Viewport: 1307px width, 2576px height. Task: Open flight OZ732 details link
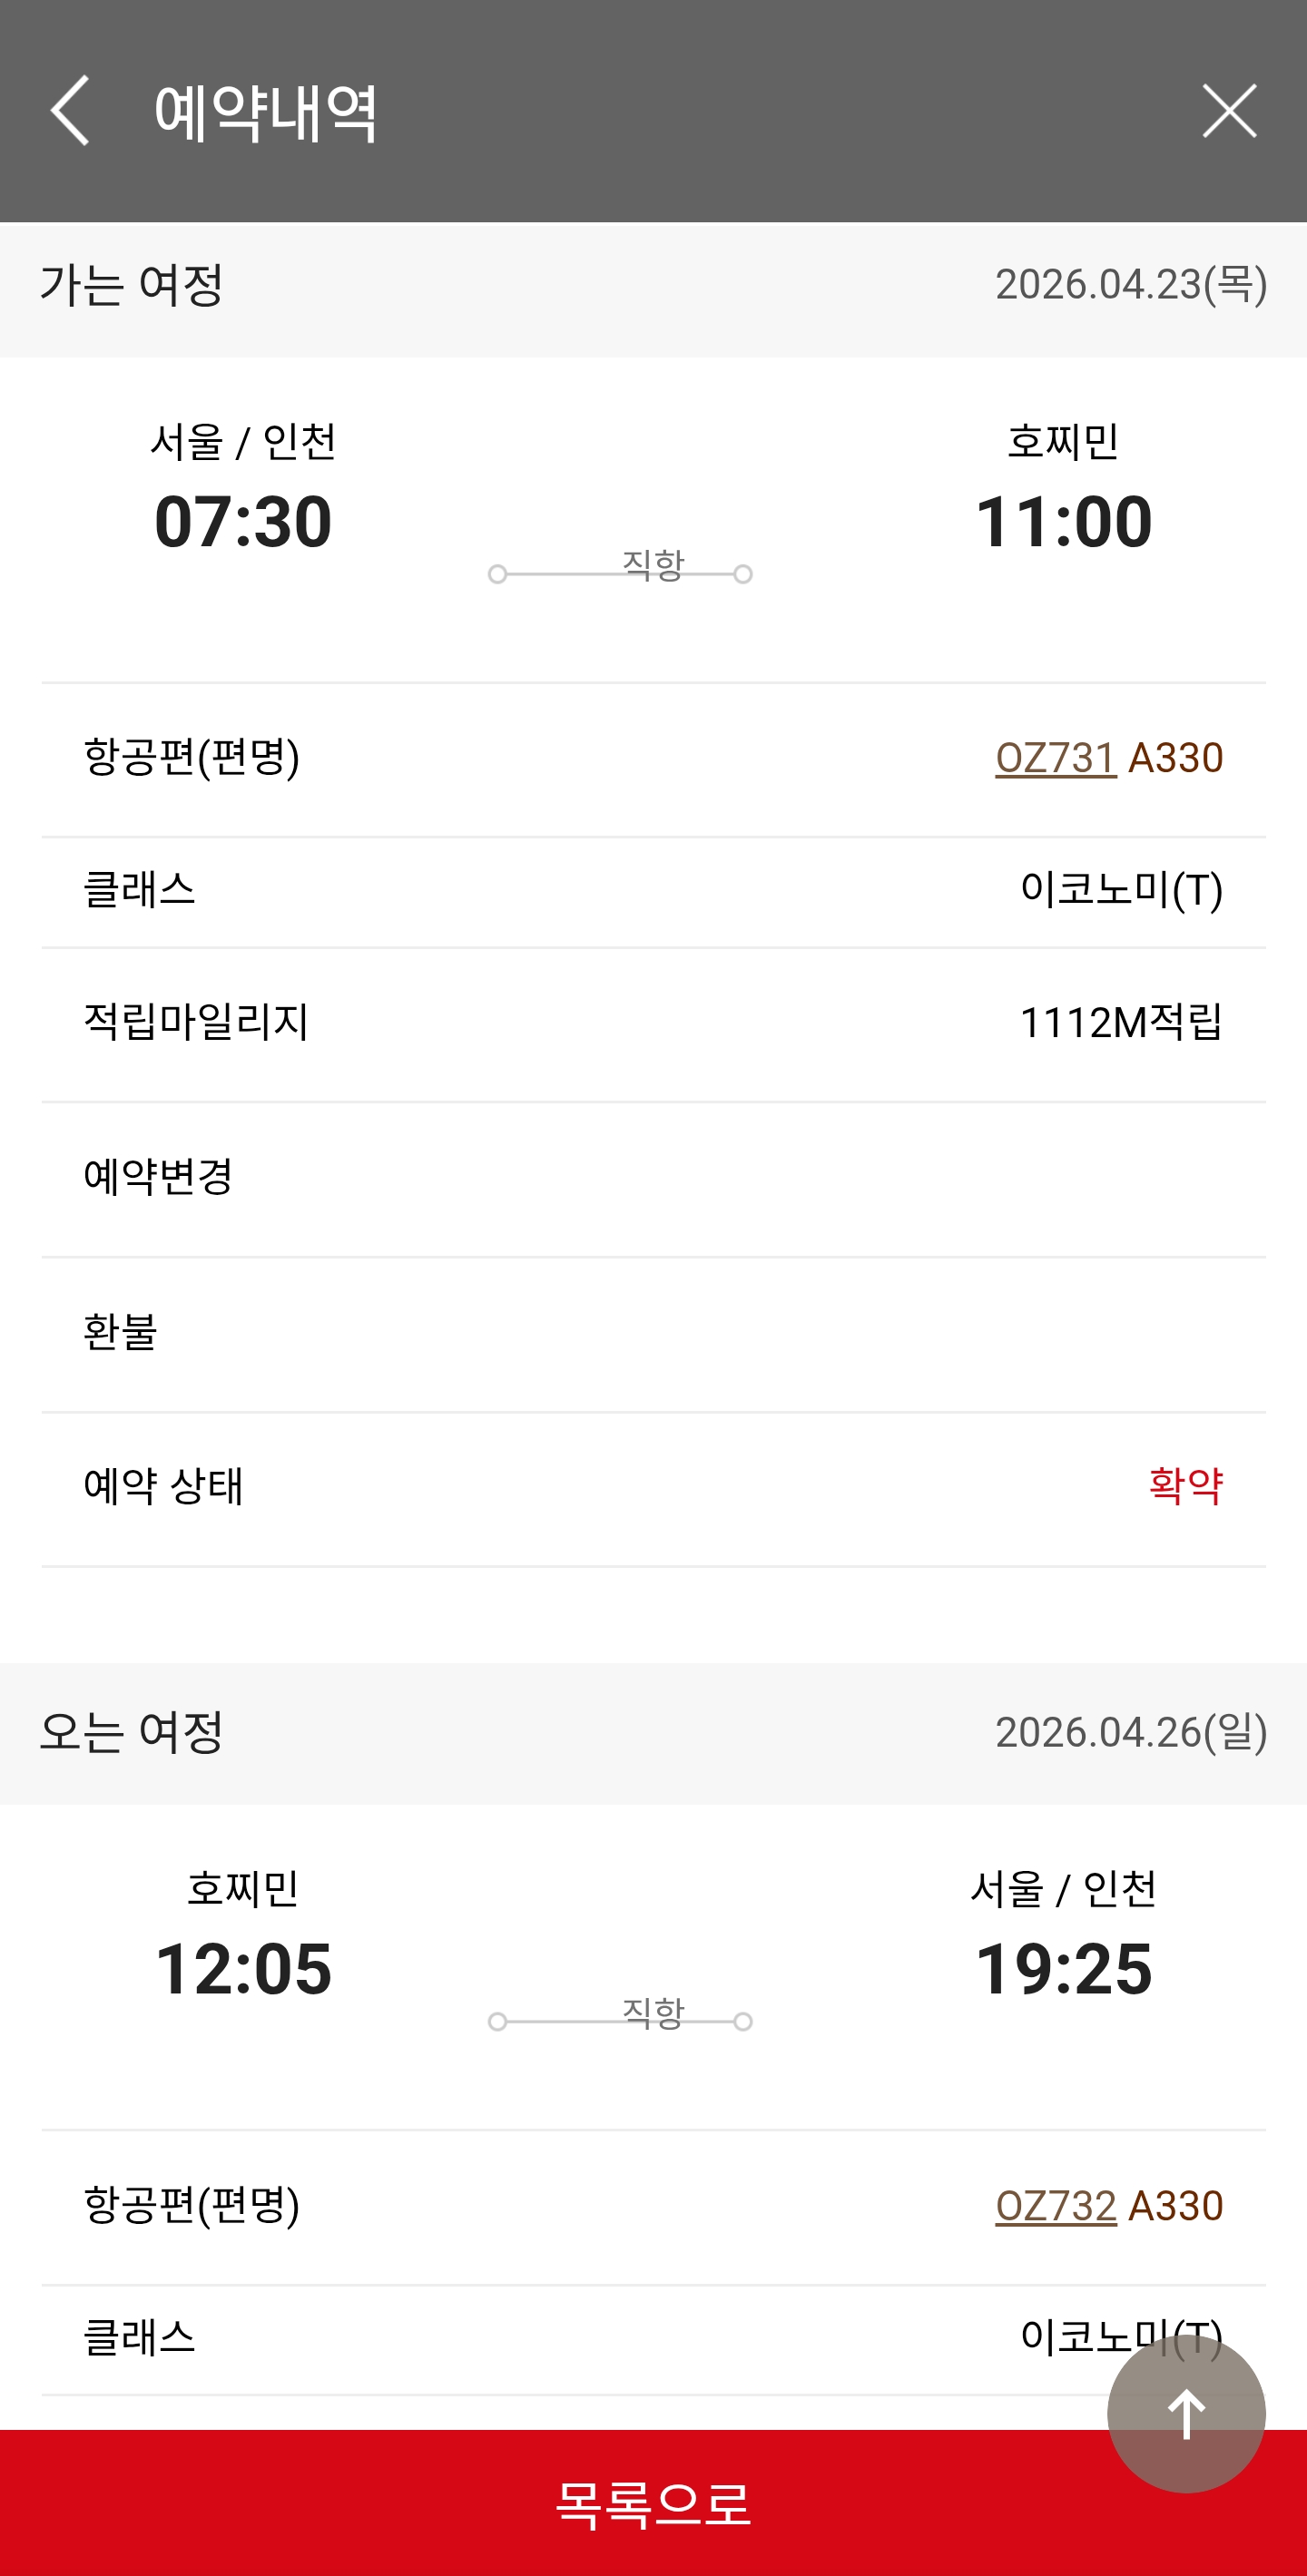coord(1055,2206)
